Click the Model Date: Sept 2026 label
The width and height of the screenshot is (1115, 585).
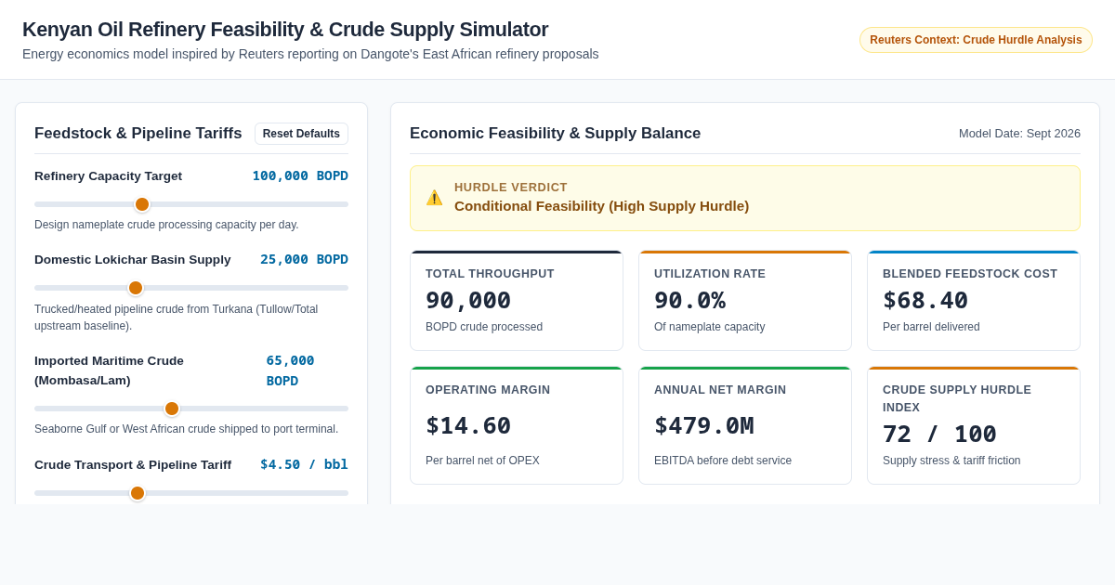(1019, 134)
